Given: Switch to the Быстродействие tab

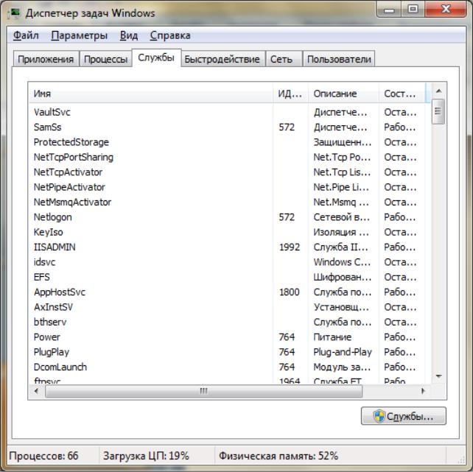Looking at the screenshot, I should pos(223,59).
